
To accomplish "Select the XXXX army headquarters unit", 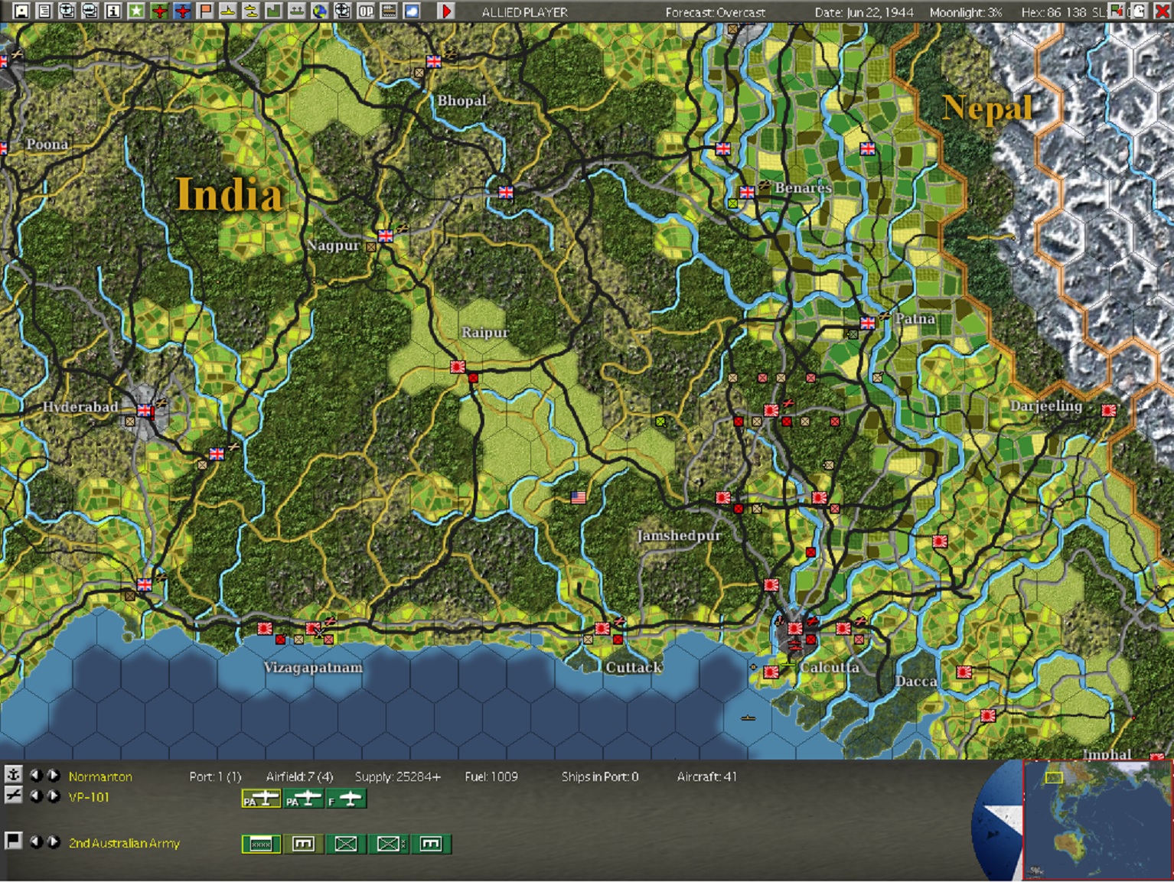I will pos(261,844).
